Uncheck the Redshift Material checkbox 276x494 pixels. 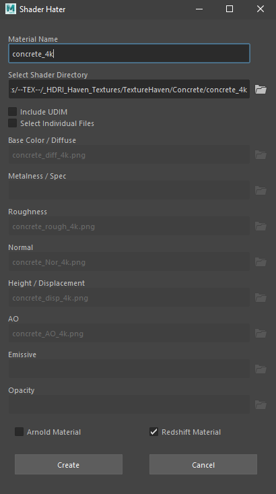pos(154,431)
